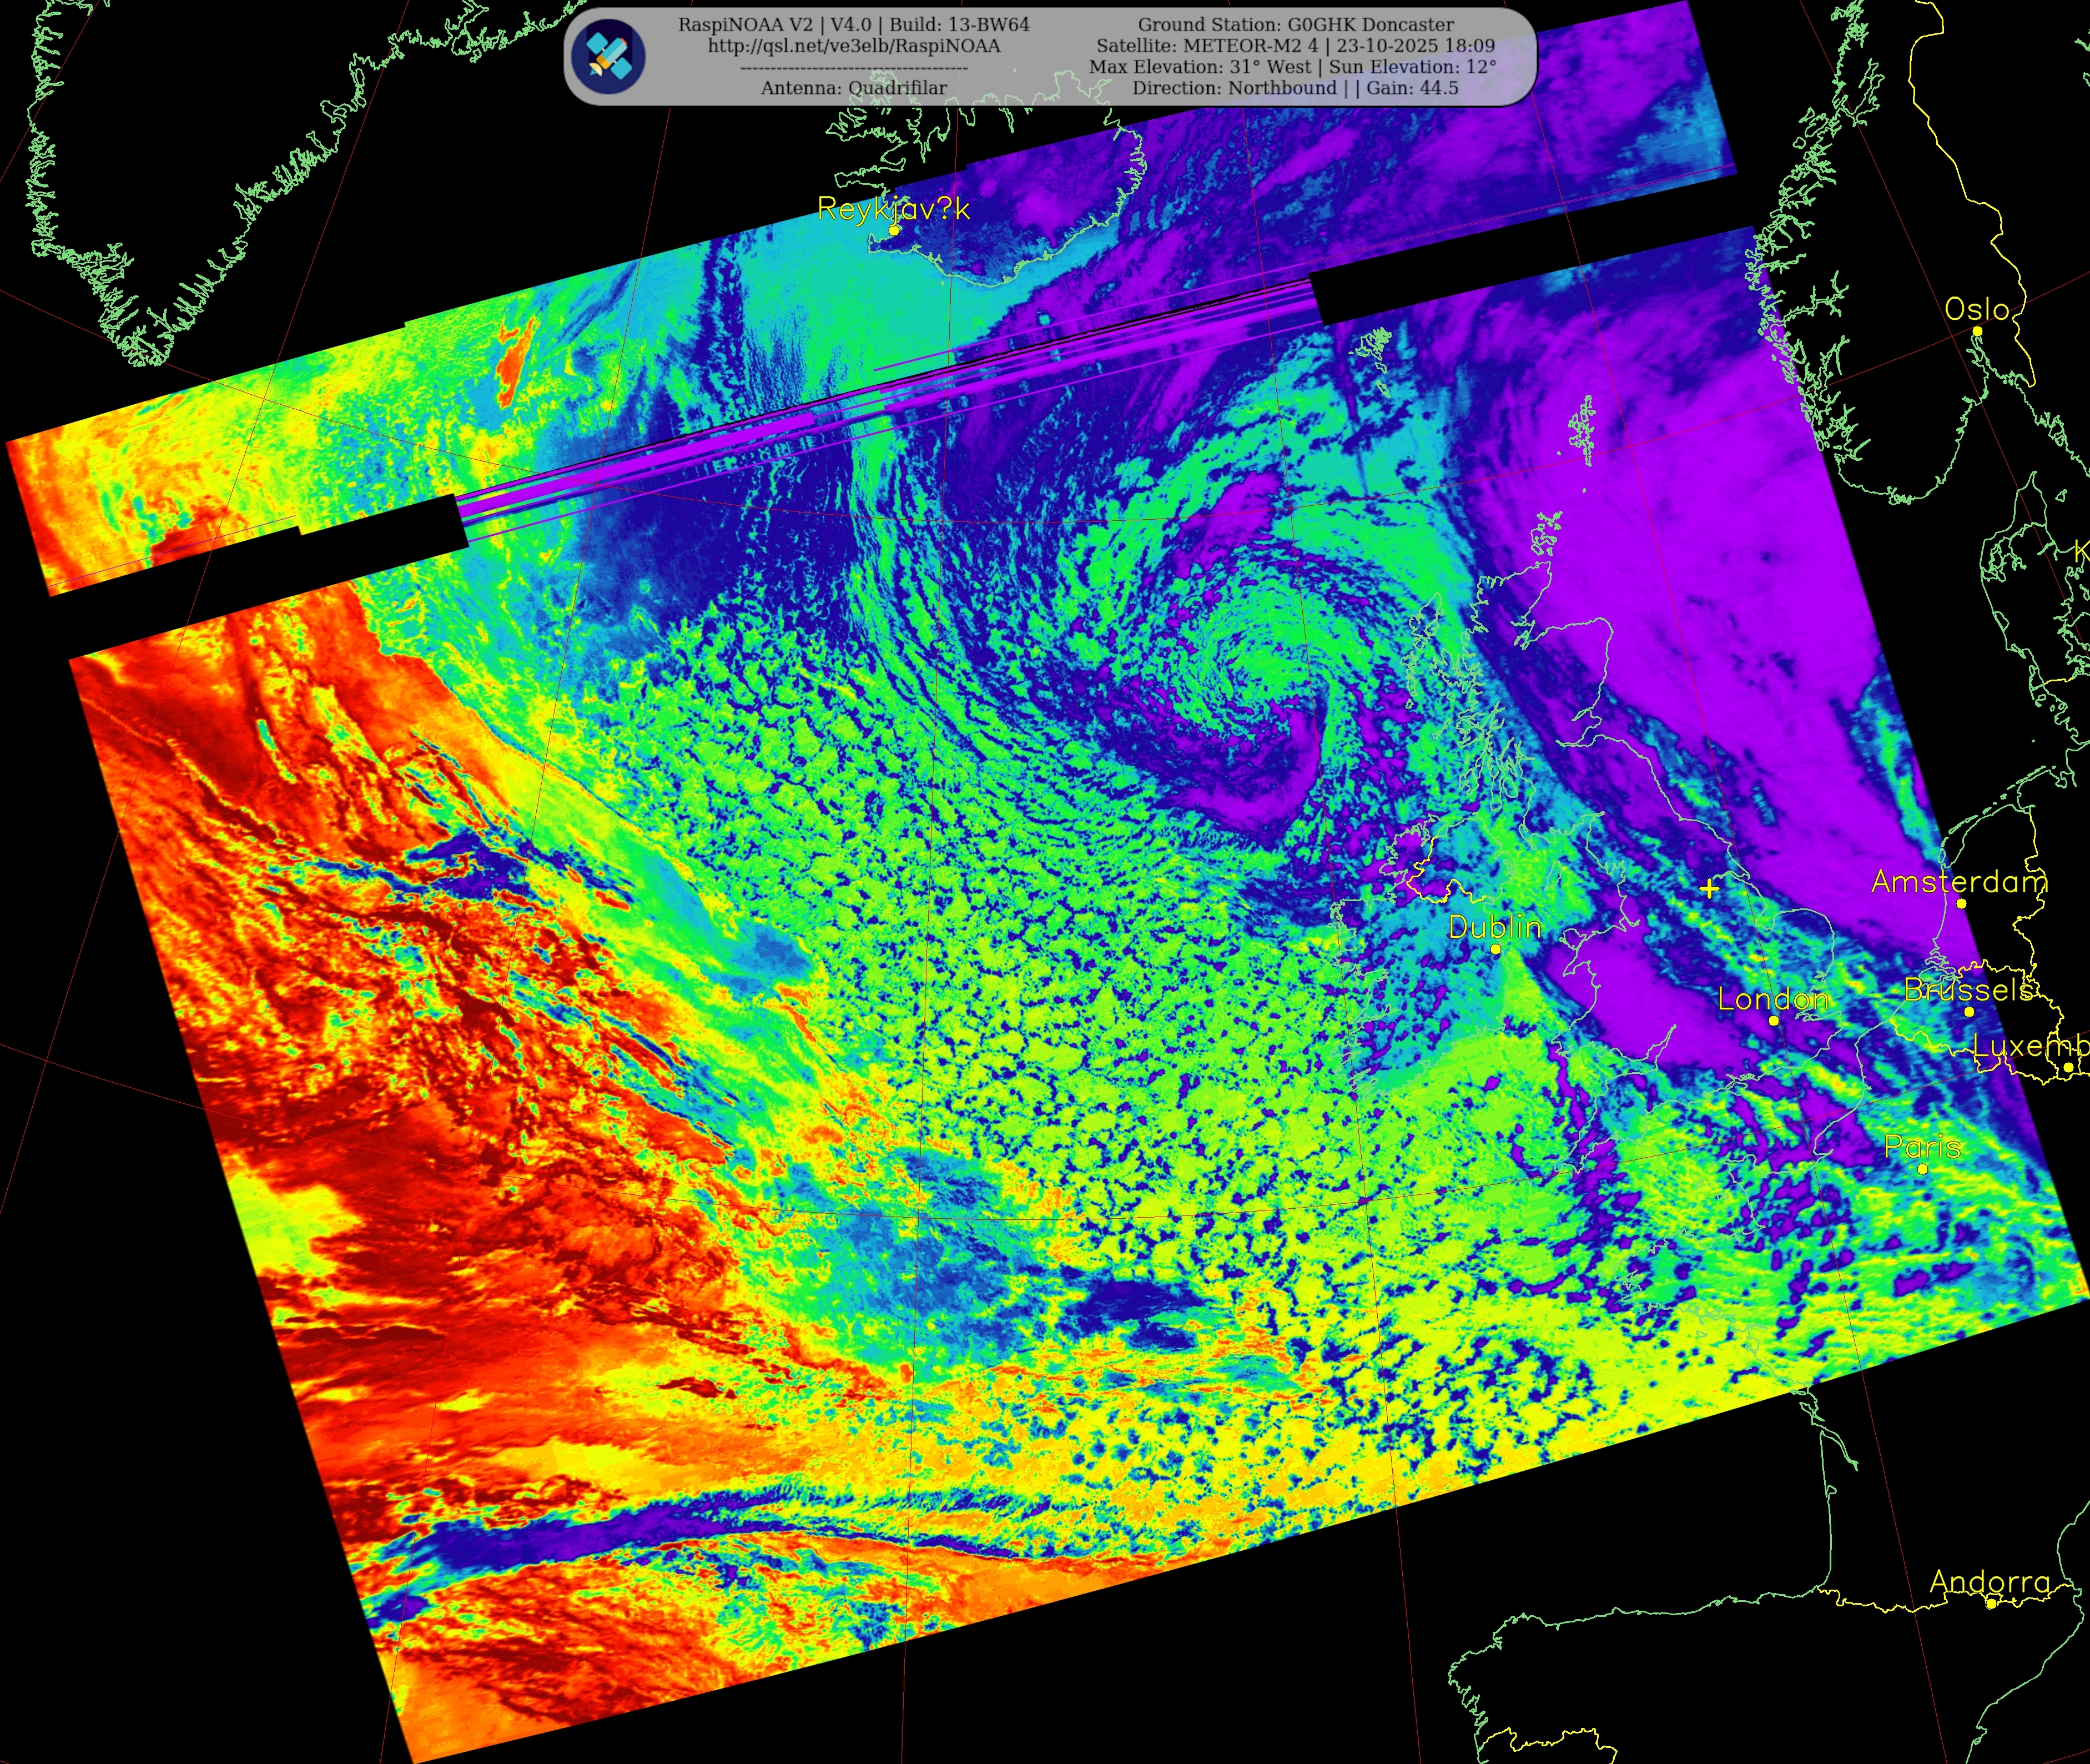
Task: Click the Amsterdam city marker dot
Action: point(1961,904)
